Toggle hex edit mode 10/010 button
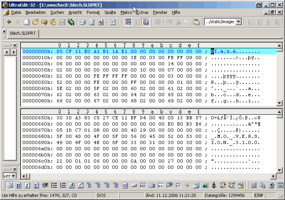The image size is (285, 200). [x=146, y=22]
